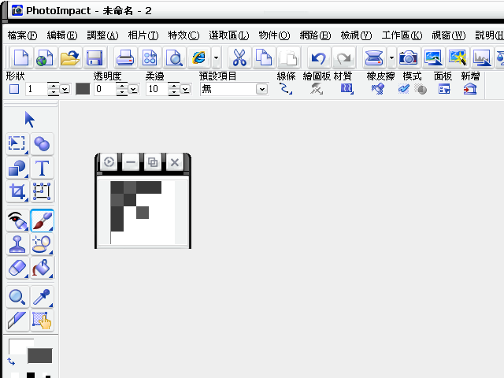
Task: Open 材質 texture options icon
Action: (346, 88)
